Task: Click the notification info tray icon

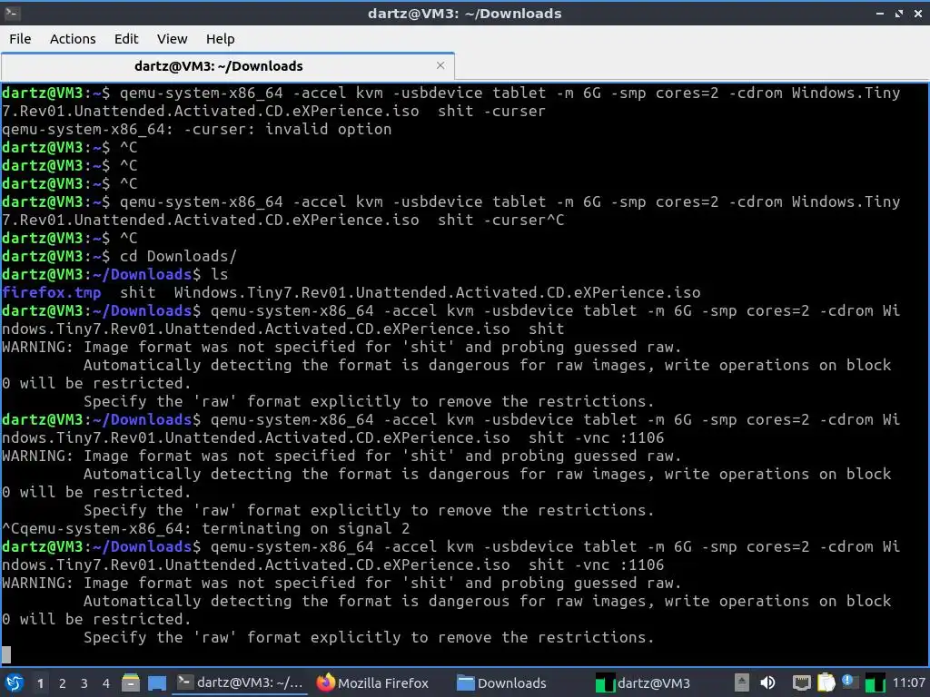Action: (x=849, y=682)
